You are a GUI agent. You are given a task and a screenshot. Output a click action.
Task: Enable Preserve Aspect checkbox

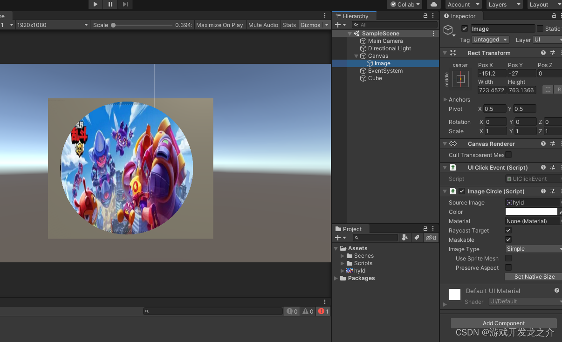508,267
